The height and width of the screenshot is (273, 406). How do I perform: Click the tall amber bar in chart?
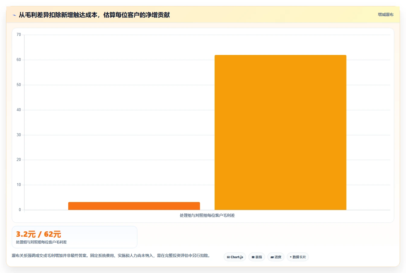[x=280, y=132]
